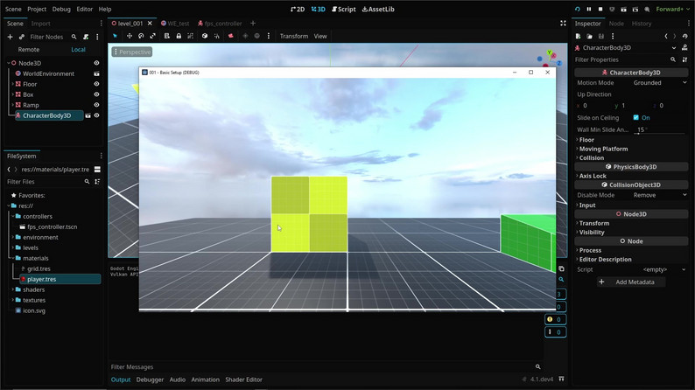Image resolution: width=695 pixels, height=390 pixels.
Task: Search the filter nodes magnifier icon
Action: tap(74, 37)
